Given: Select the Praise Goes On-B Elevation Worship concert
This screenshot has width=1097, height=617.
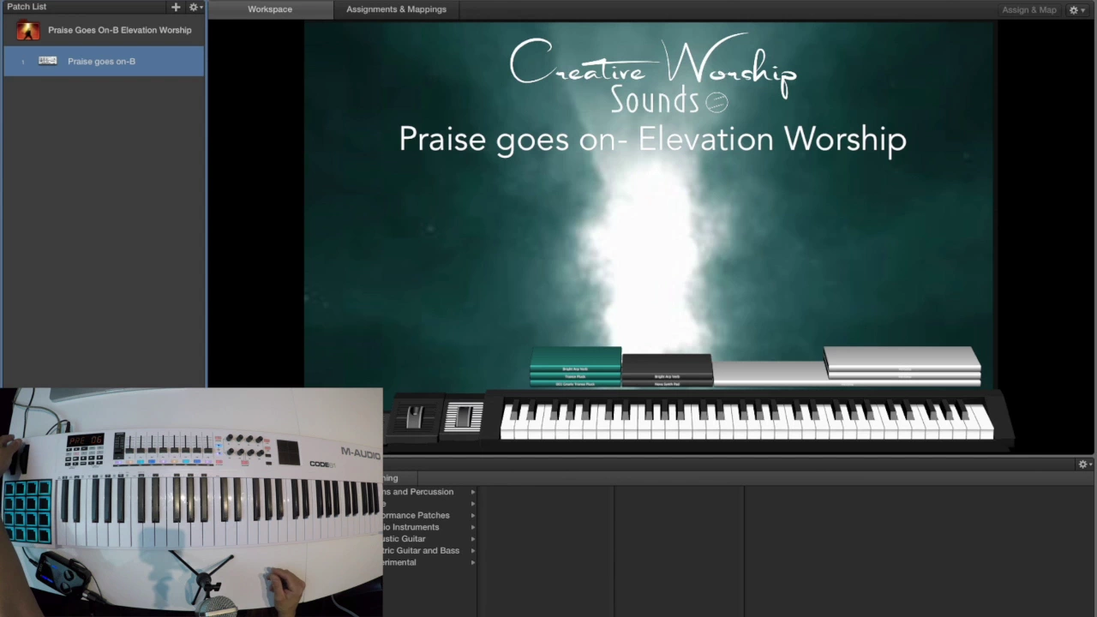Looking at the screenshot, I should (104, 30).
